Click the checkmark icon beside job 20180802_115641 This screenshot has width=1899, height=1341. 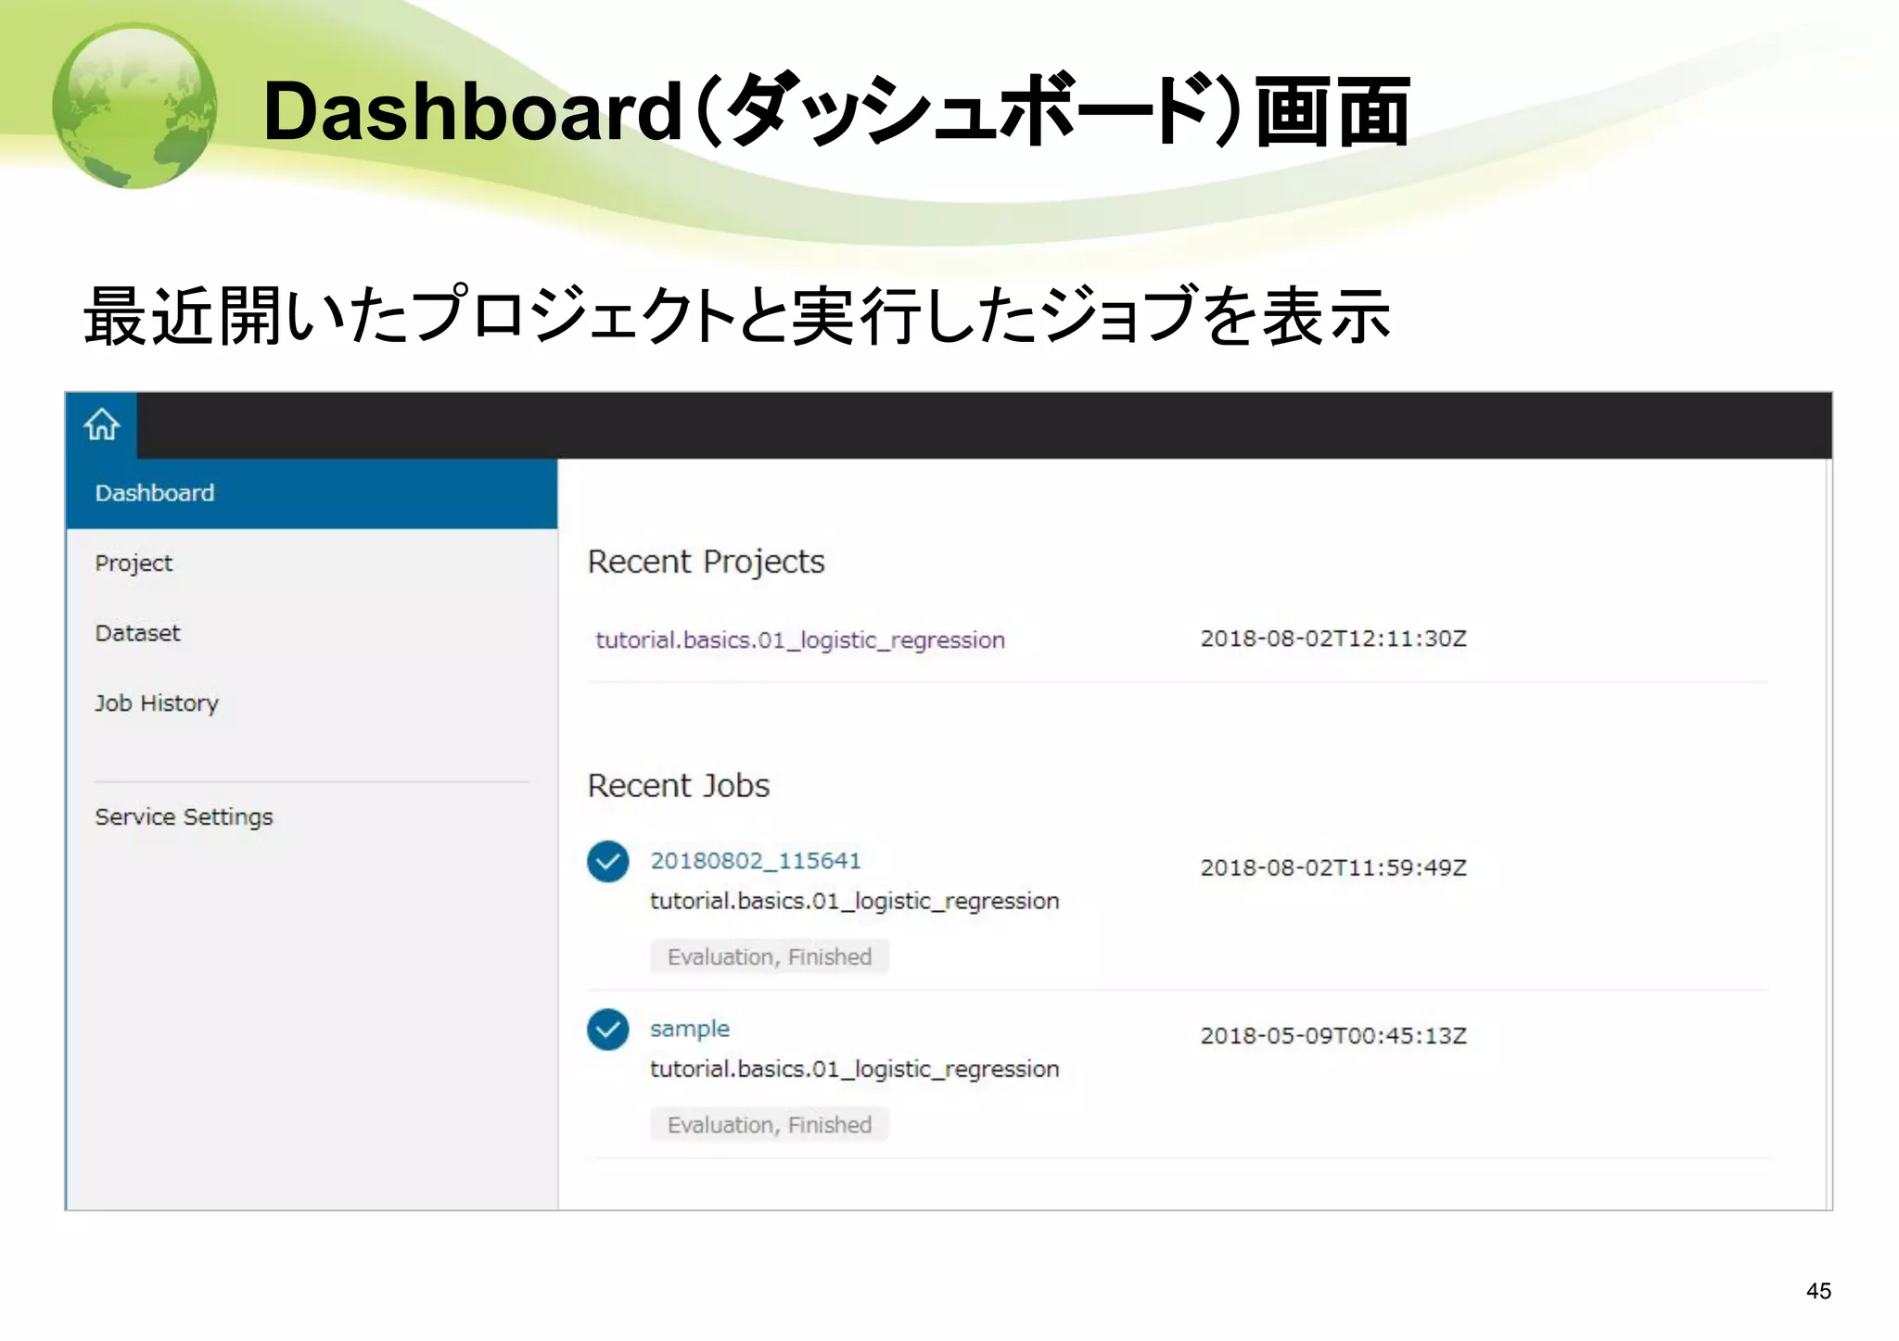[x=608, y=862]
